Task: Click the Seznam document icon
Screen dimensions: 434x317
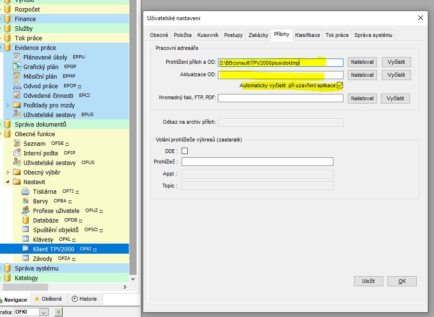Action: point(17,143)
